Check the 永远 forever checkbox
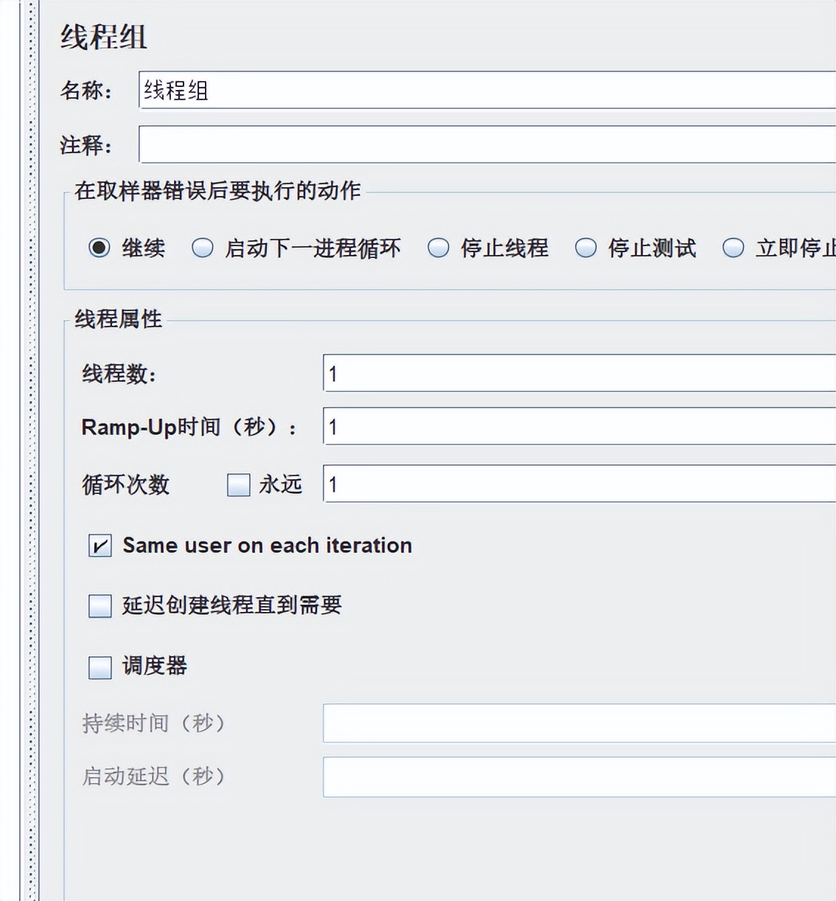836x901 pixels. [238, 484]
